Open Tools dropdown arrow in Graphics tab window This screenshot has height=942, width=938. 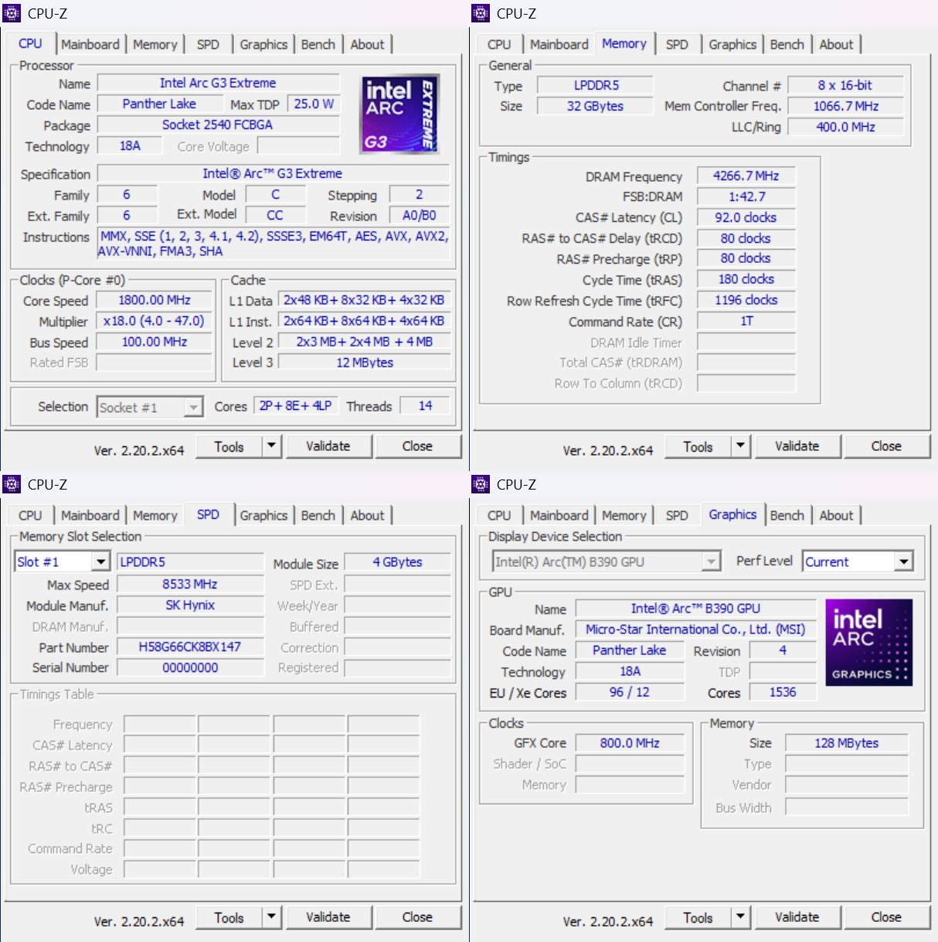(x=740, y=916)
